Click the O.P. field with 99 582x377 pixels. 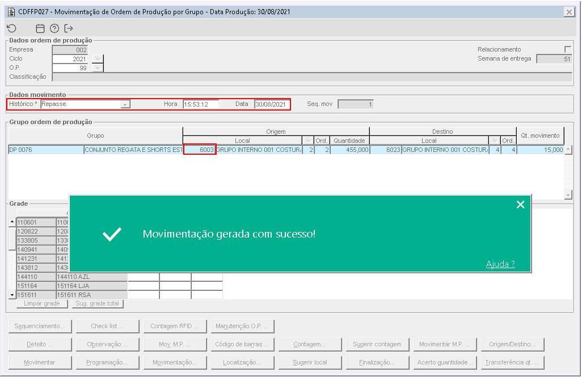(70, 67)
